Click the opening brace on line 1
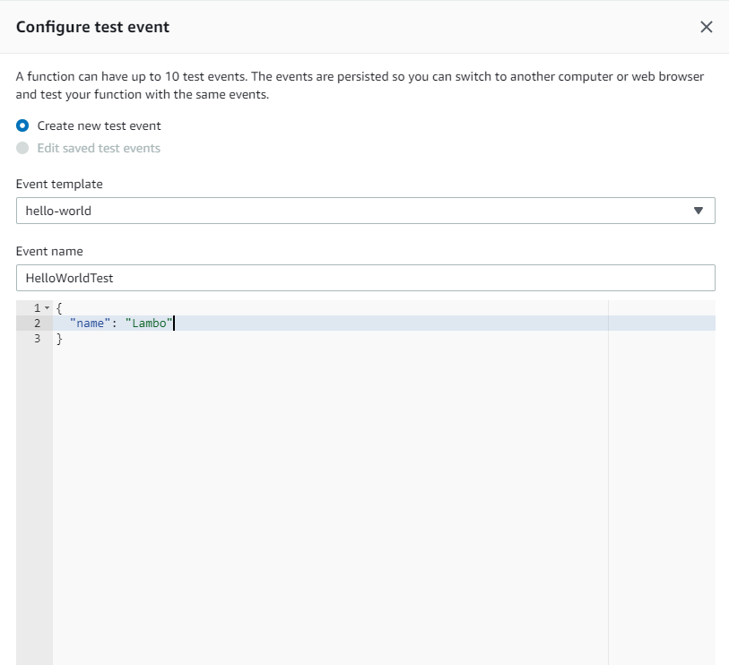 (59, 307)
